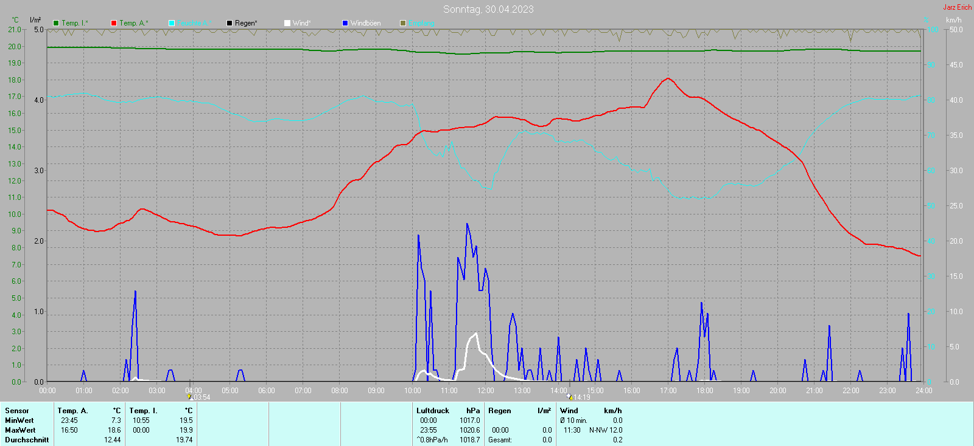Screen dimensions: 974x446
Task: Click the Temp. I. column header in table
Action: [x=144, y=411]
